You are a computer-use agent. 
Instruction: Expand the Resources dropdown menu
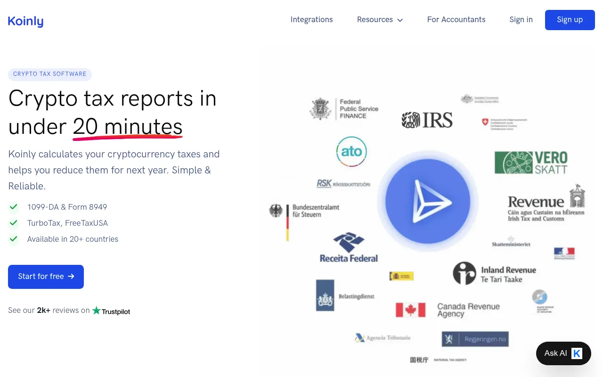click(380, 20)
